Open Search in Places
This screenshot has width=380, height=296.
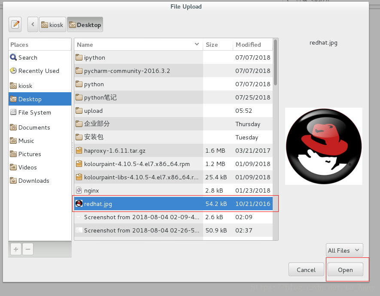coord(40,57)
